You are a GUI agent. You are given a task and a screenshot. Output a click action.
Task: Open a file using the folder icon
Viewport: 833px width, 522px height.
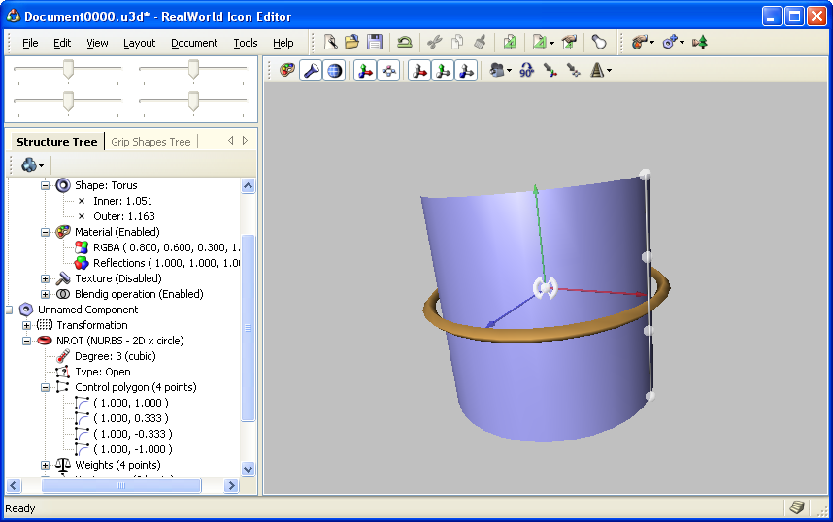[352, 42]
